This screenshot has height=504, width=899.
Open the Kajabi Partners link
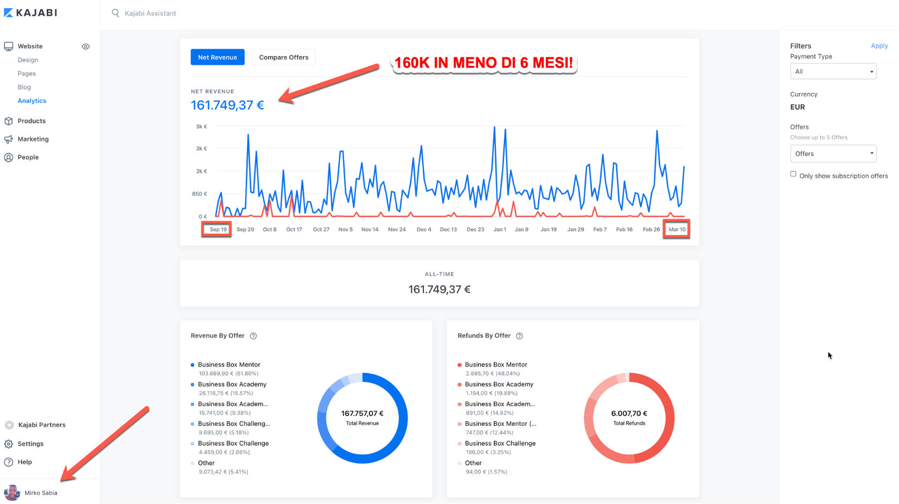(42, 425)
